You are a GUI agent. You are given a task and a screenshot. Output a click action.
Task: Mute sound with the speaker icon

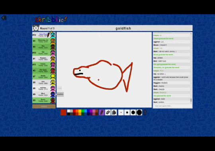[4, 18]
